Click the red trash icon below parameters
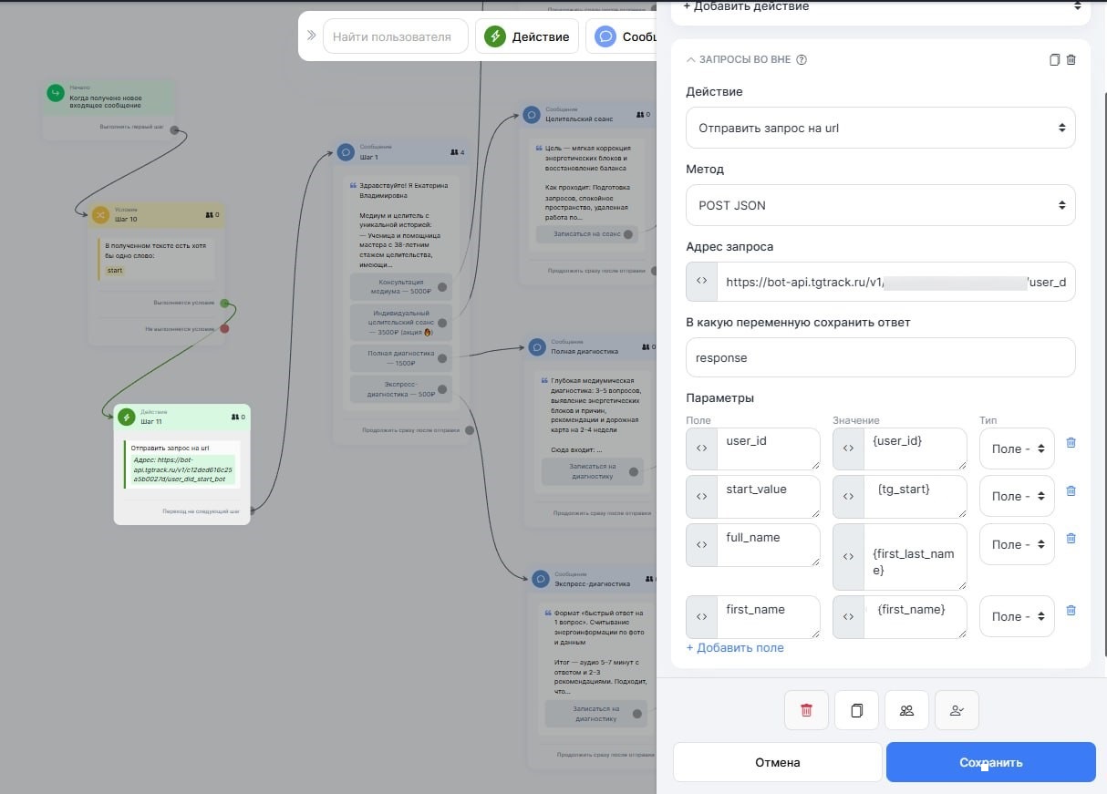Viewport: 1107px width, 794px height. point(806,710)
